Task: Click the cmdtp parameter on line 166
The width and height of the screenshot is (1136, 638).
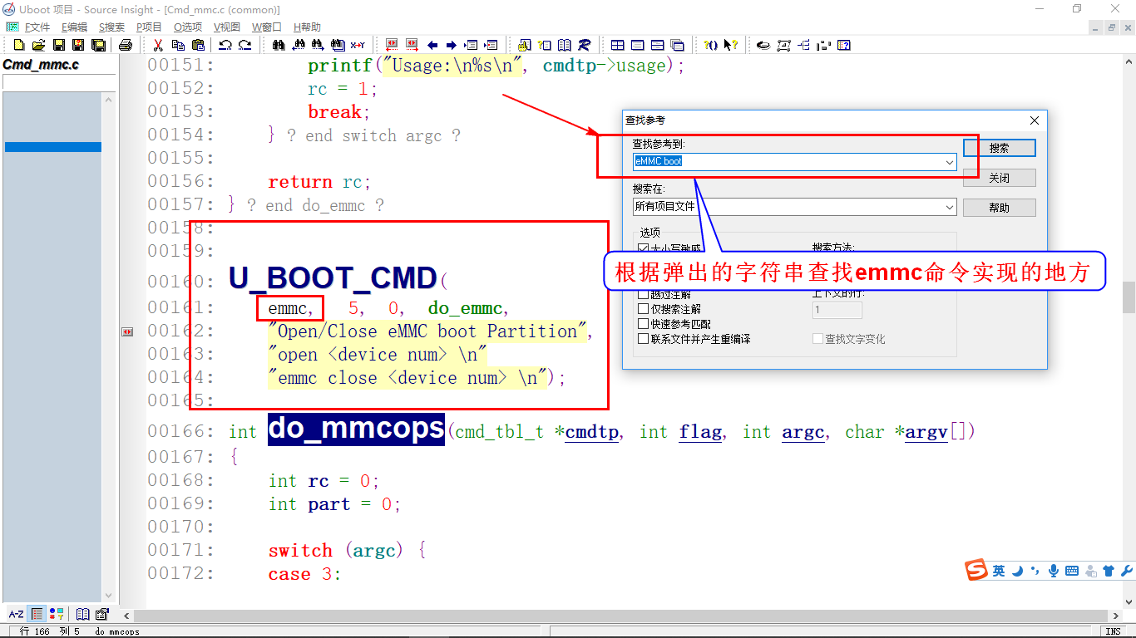Action: click(592, 432)
